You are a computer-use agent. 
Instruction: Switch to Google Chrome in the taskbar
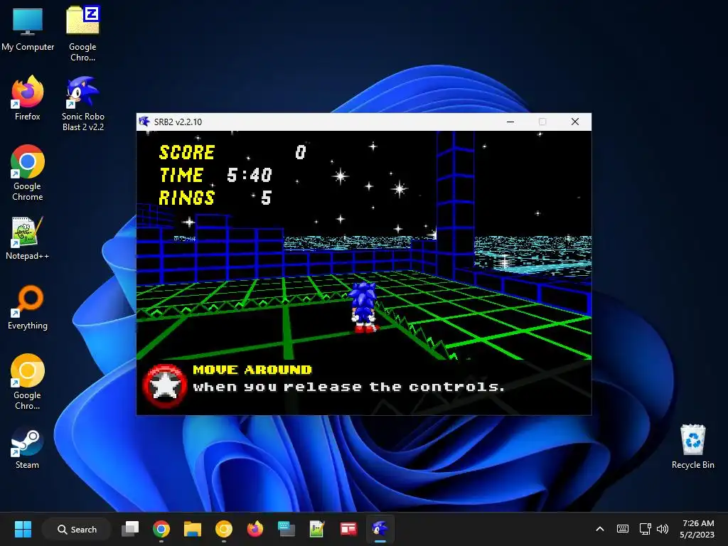pos(161,529)
